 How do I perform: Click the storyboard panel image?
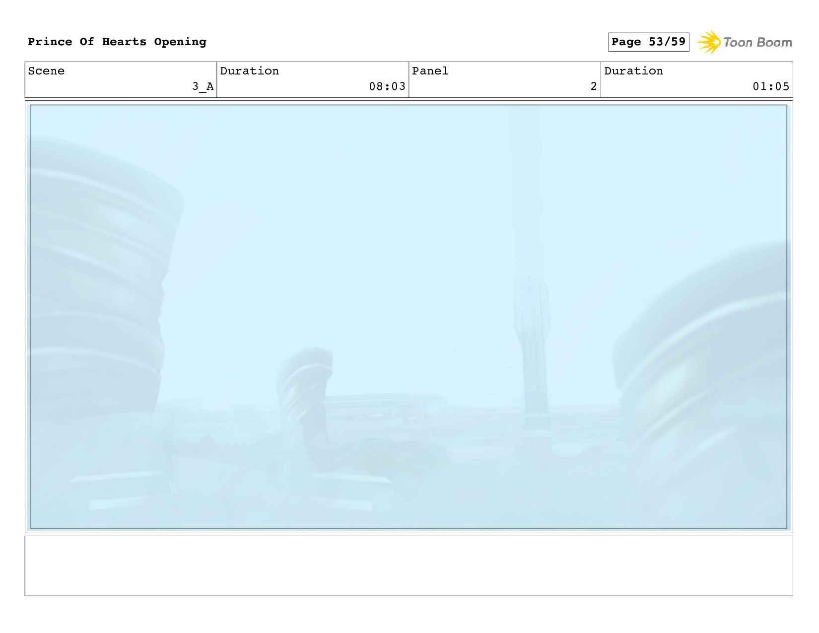click(409, 317)
